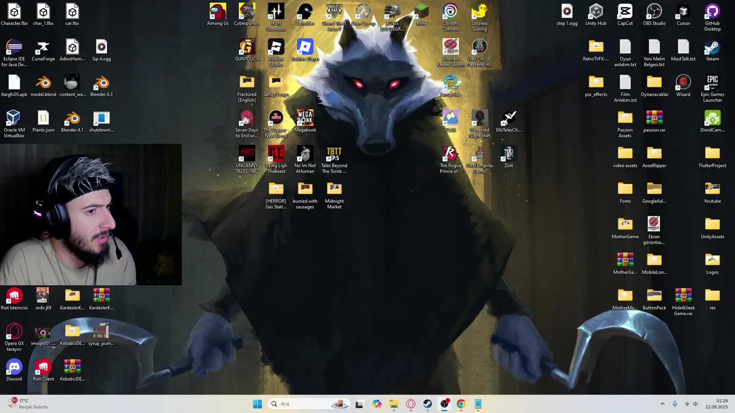Select the Megabonk game icon
735x413 pixels.
305,122
